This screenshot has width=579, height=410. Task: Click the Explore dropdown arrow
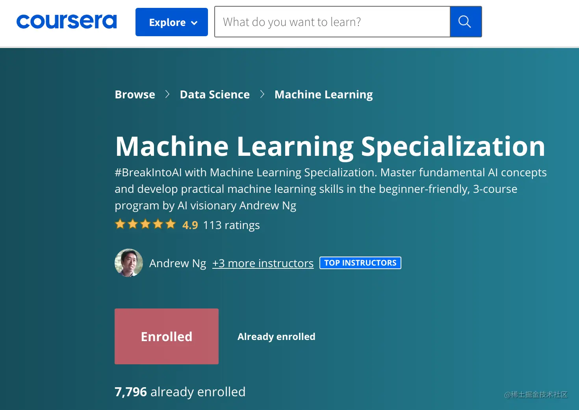[194, 23]
